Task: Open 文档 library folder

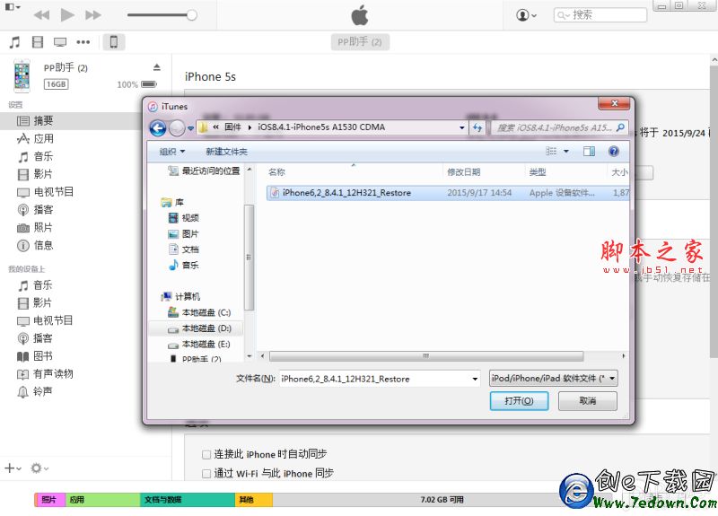Action: coord(184,249)
